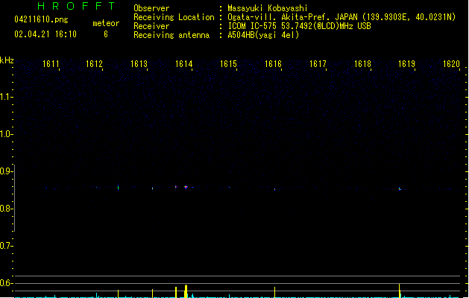Click time axis label 1615
The height and width of the screenshot is (298, 469).
pos(228,64)
